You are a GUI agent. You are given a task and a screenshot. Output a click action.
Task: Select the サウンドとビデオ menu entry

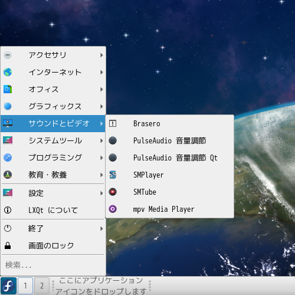point(53,123)
